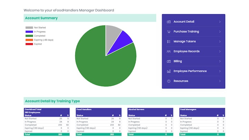Image resolution: width=249 pixels, height=140 pixels.
Task: Click the Alcohol Servers table header
Action: 137,109
